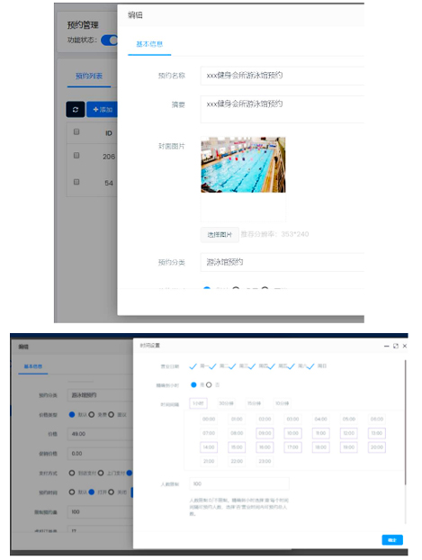
Task: Select the 默认 booking time radio
Action: pos(72,492)
